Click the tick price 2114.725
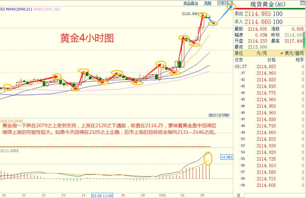Viewport: 306px width, 198px height. click(x=266, y=159)
